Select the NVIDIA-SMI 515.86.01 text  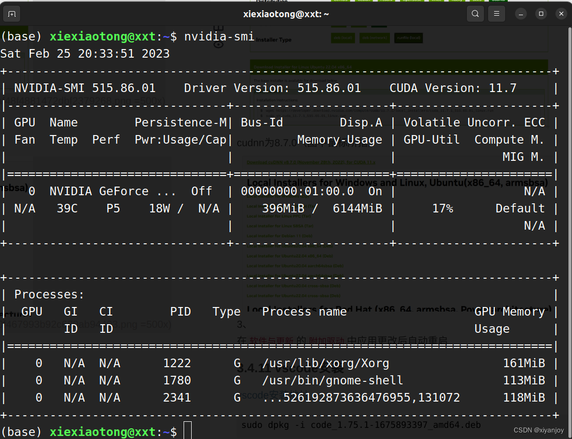point(84,88)
